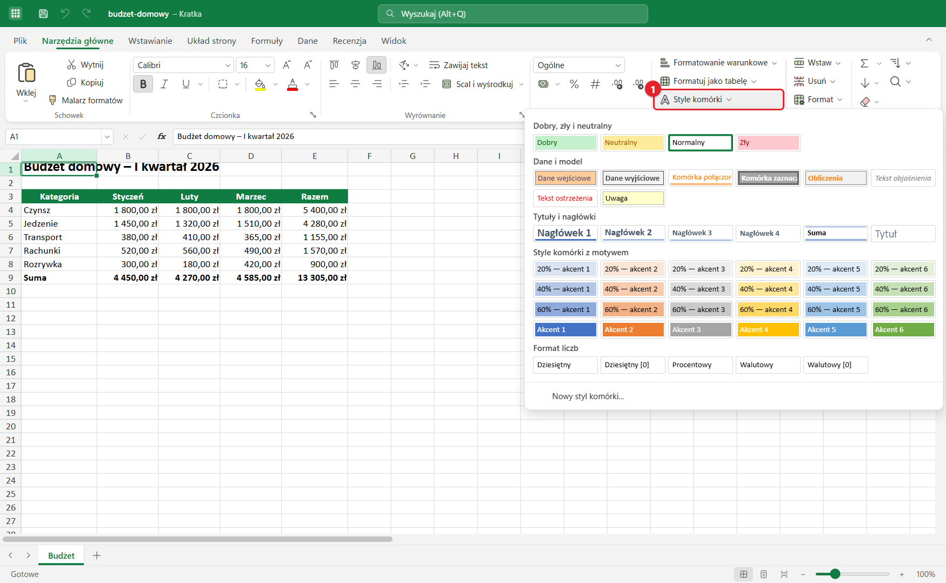This screenshot has height=583, width=946.
Task: Click the eraser clear icon
Action: coord(865,101)
